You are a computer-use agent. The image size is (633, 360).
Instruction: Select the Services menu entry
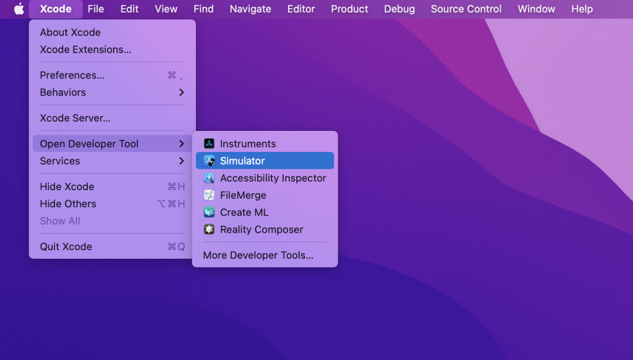pos(113,161)
